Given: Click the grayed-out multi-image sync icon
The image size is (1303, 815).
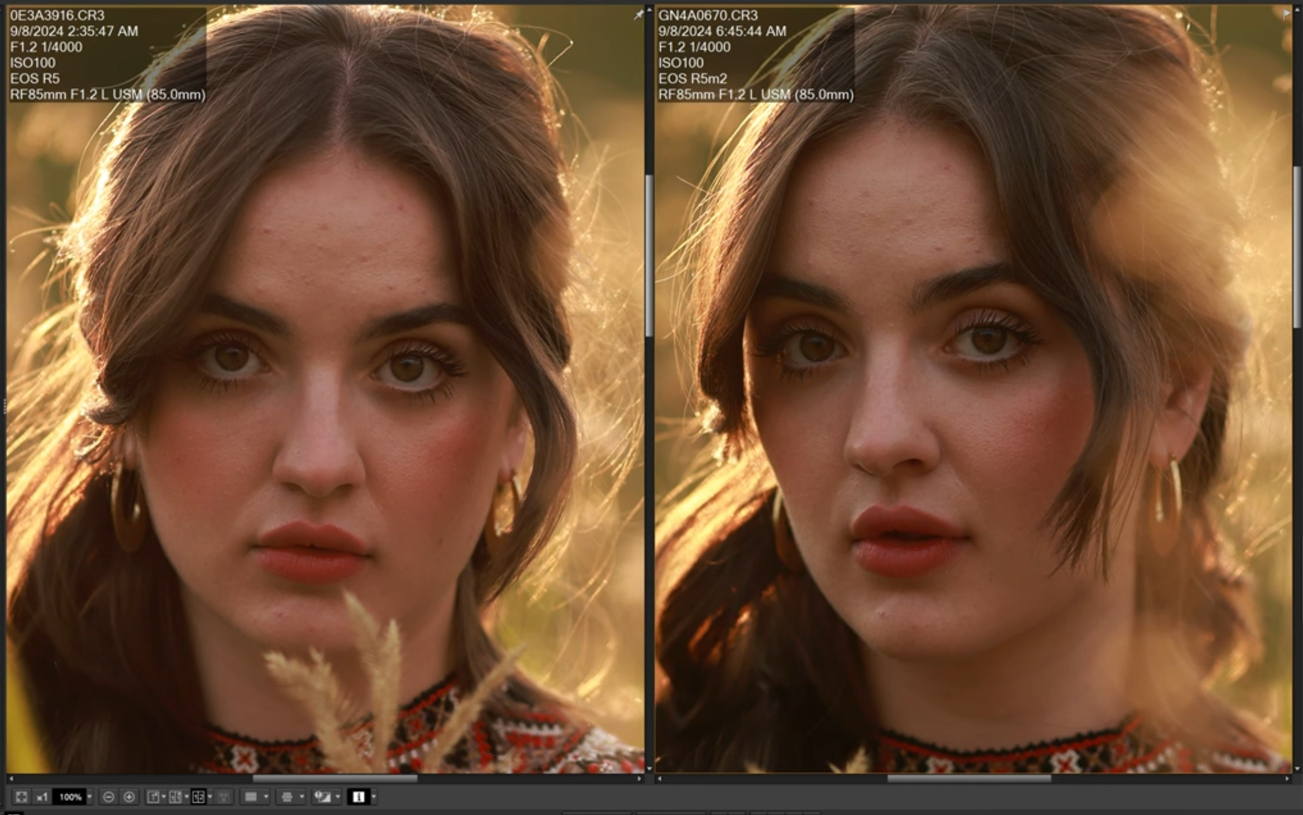Looking at the screenshot, I should coord(224,797).
